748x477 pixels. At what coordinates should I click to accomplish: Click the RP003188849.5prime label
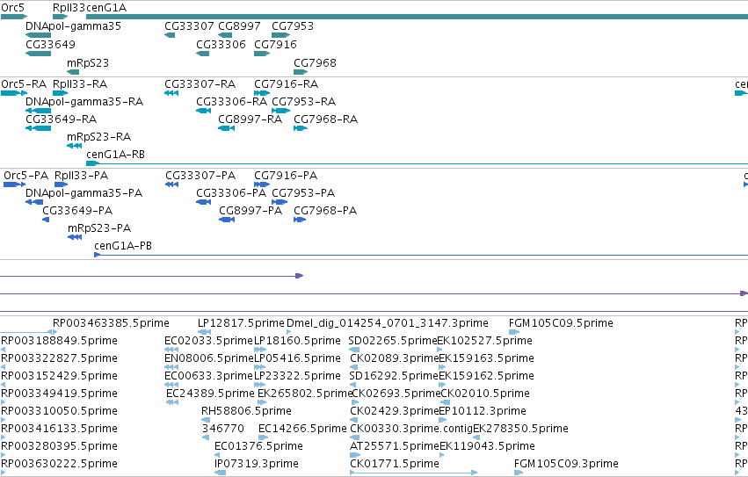[59, 341]
